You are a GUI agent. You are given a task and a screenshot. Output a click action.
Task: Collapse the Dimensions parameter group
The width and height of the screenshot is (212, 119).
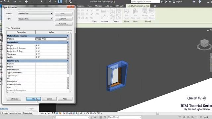(68, 43)
